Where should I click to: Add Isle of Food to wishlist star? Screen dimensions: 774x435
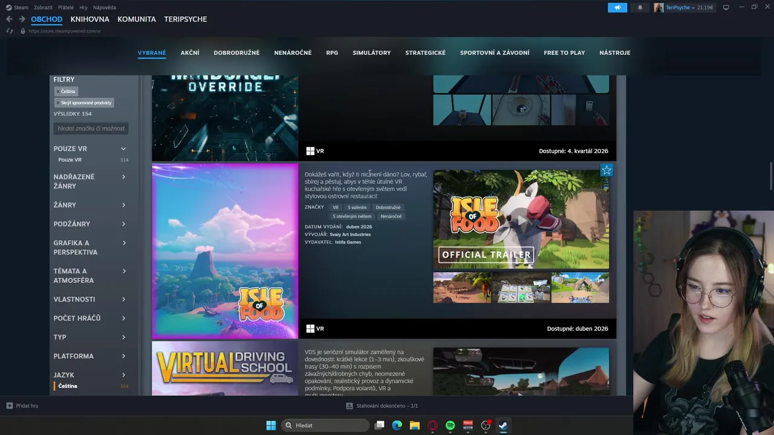click(607, 170)
